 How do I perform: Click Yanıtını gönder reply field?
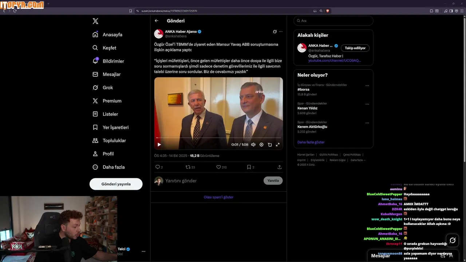click(x=213, y=181)
